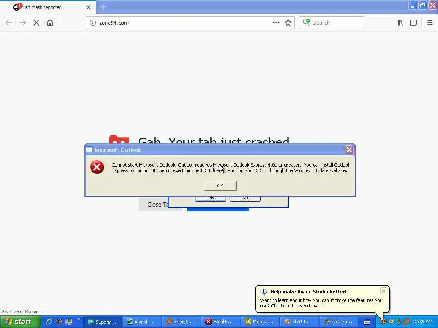This screenshot has height=328, width=438.
Task: Expand Quick Launch overflow chevron
Action: pyautogui.click(x=79, y=319)
